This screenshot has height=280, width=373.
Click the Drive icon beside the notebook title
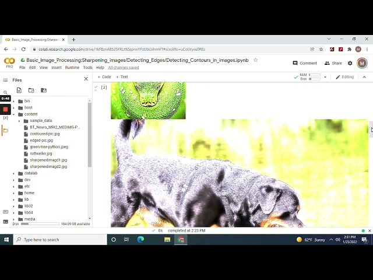[x=23, y=60]
